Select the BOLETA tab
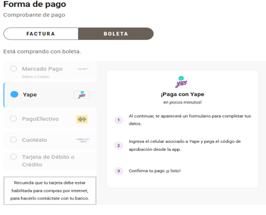Viewport: 266px width, 215px height. coord(116,34)
